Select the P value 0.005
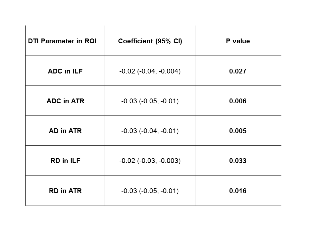Image resolution: width=309 pixels, height=231 pixels. click(238, 131)
